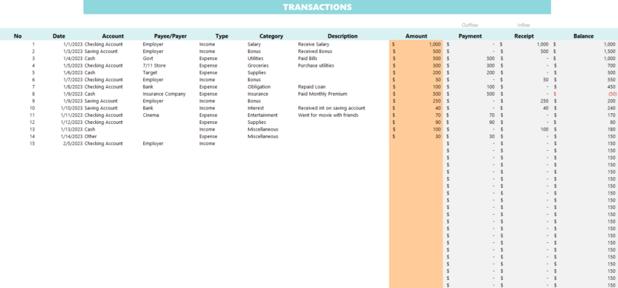Click the Inflow label above Receipt
The height and width of the screenshot is (288, 618).
point(523,25)
